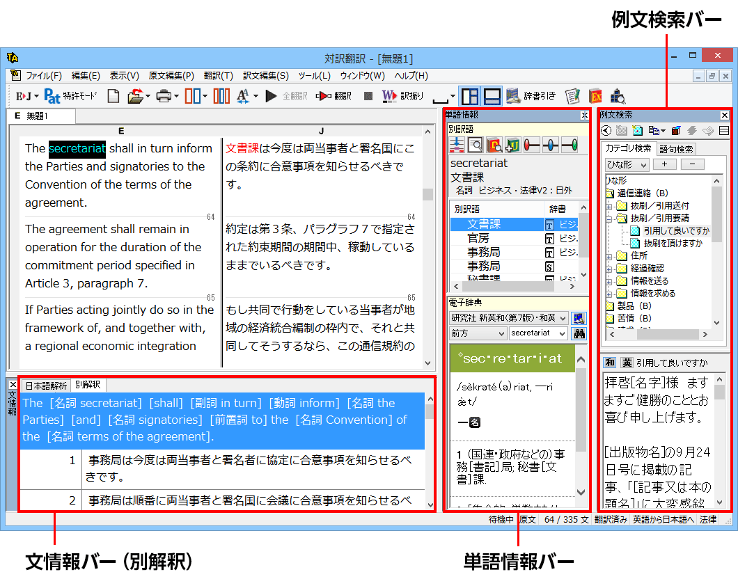Toggle the top-bottom layout view button

[492, 96]
